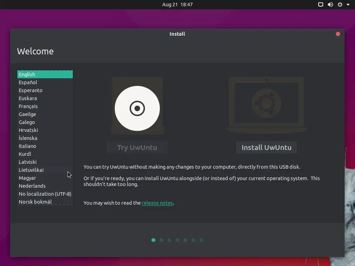Open the release notes link
This screenshot has height=266, width=355.
157,203
